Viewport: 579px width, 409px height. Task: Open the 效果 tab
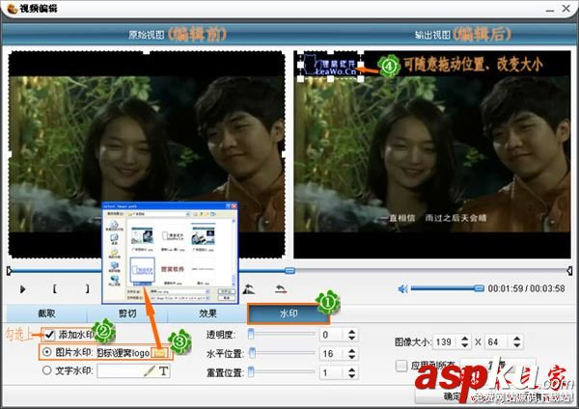click(207, 314)
